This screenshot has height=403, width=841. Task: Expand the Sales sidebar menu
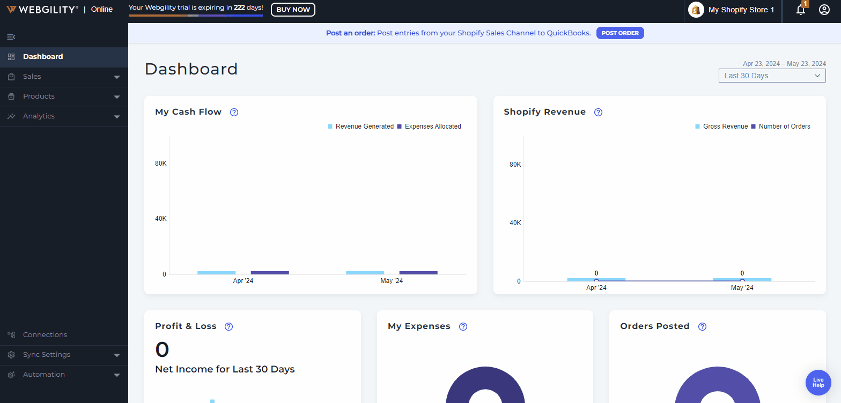coord(64,77)
